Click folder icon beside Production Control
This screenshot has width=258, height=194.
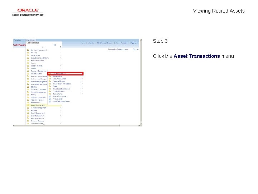pyautogui.click(x=28, y=61)
